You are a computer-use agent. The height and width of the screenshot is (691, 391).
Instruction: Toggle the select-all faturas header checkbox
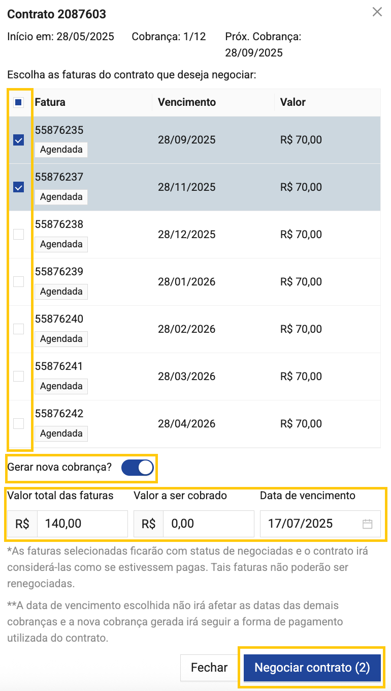pyautogui.click(x=18, y=102)
